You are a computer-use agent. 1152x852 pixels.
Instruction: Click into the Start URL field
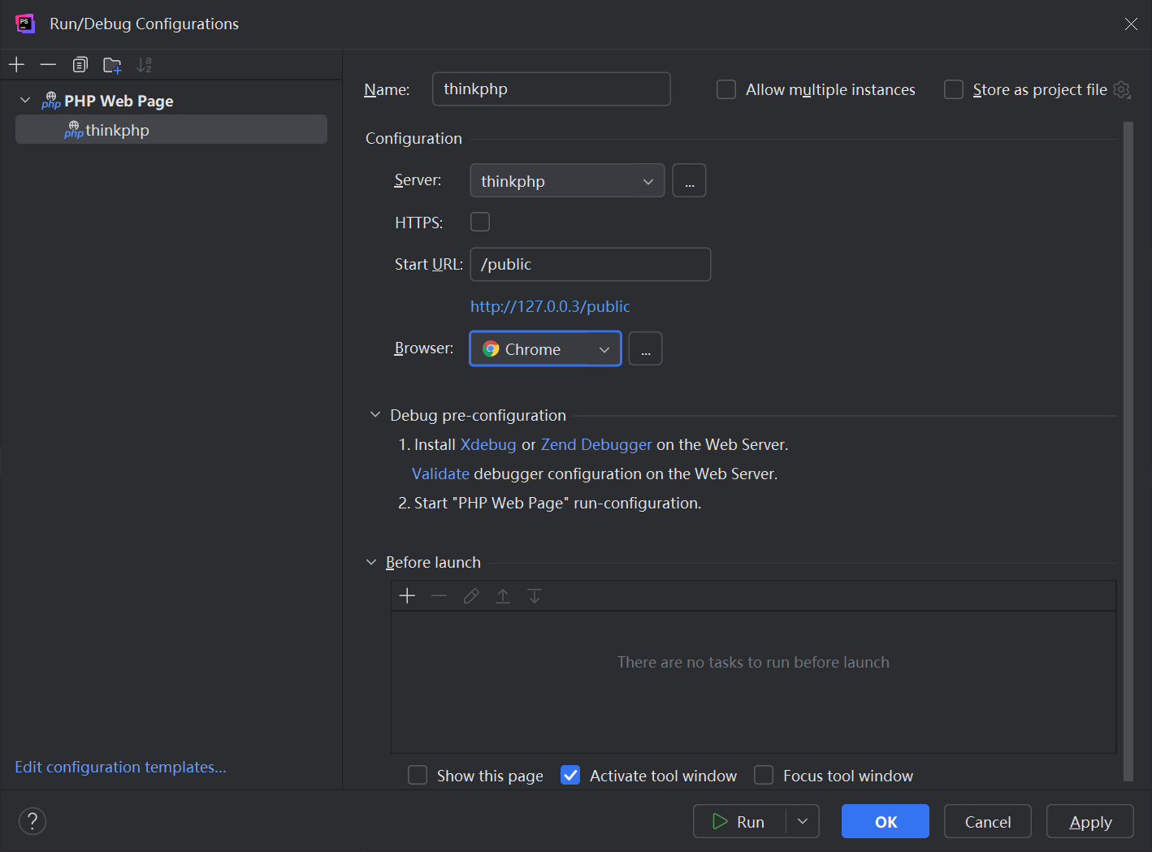coord(590,265)
